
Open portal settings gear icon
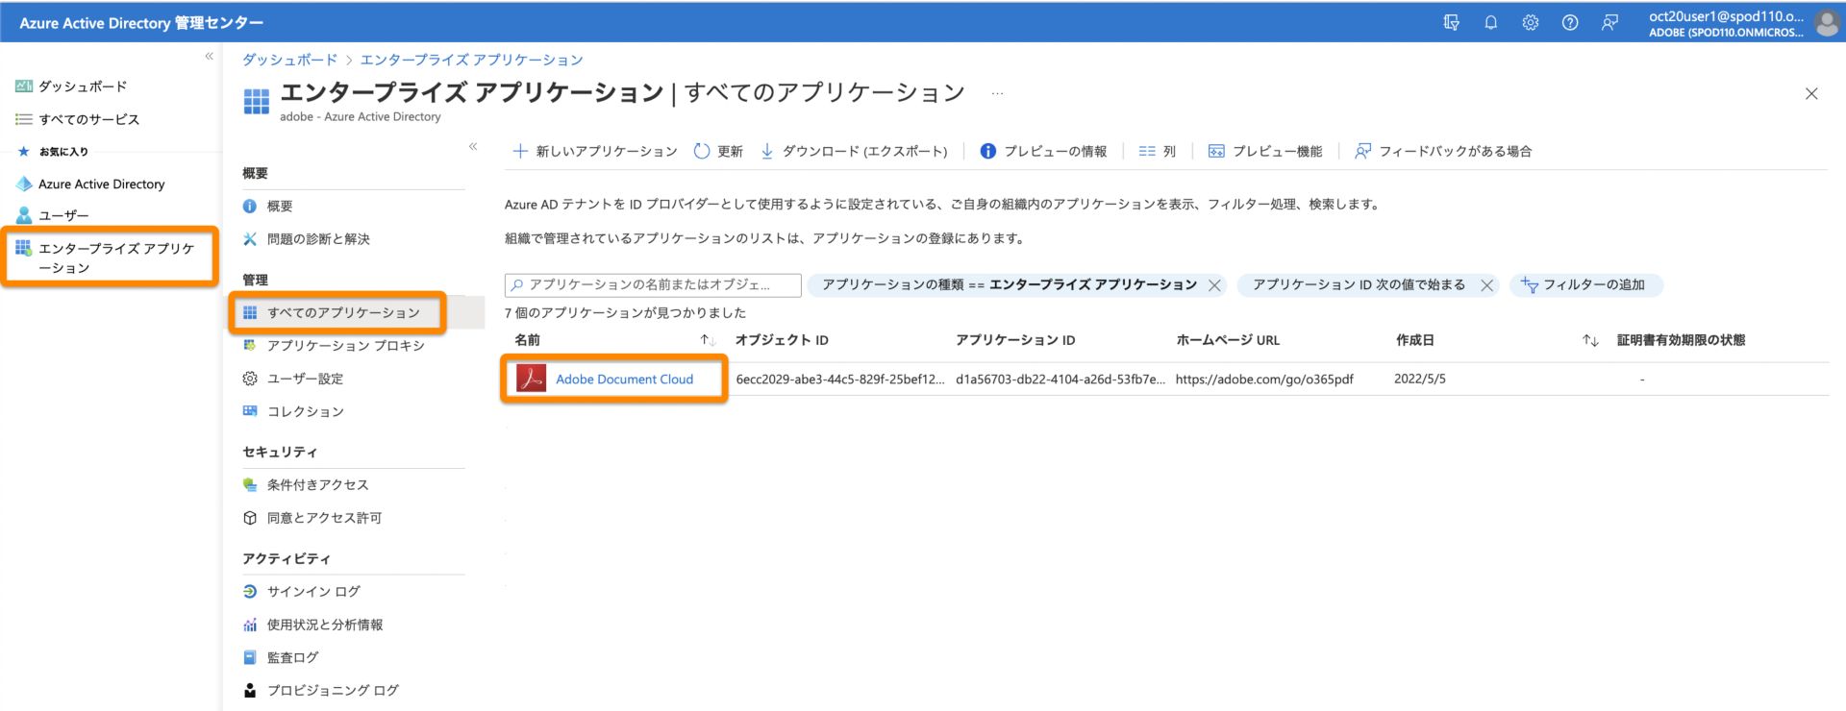click(1530, 22)
